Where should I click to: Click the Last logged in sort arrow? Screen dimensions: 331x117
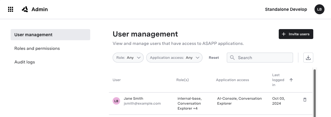291,80
